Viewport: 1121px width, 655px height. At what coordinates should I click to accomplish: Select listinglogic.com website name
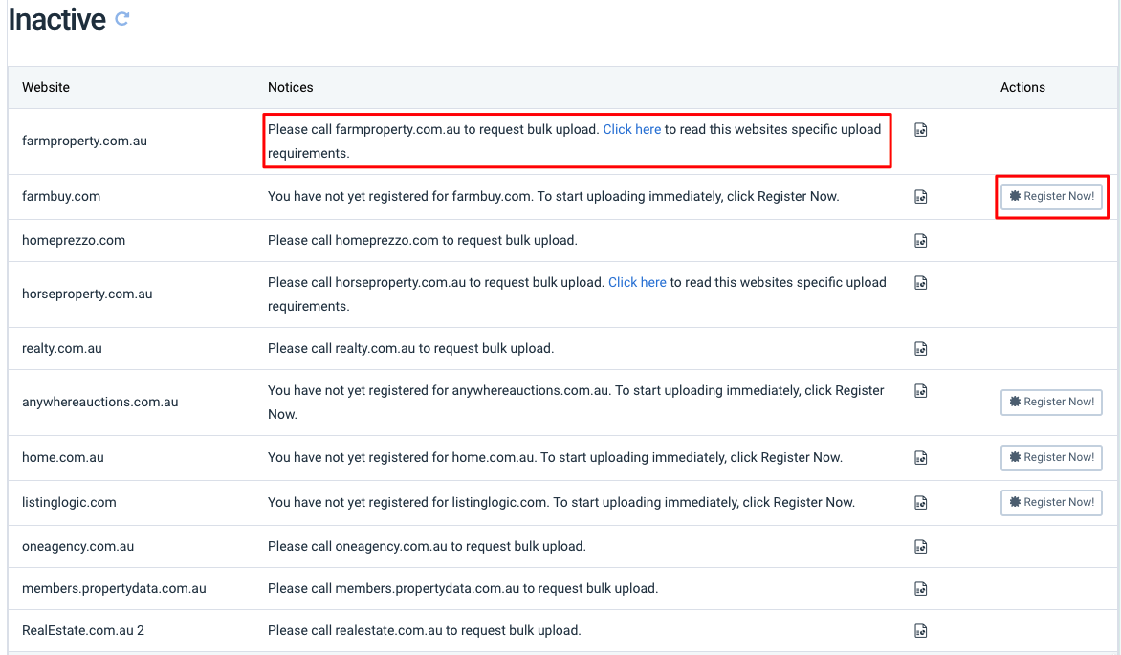click(70, 502)
